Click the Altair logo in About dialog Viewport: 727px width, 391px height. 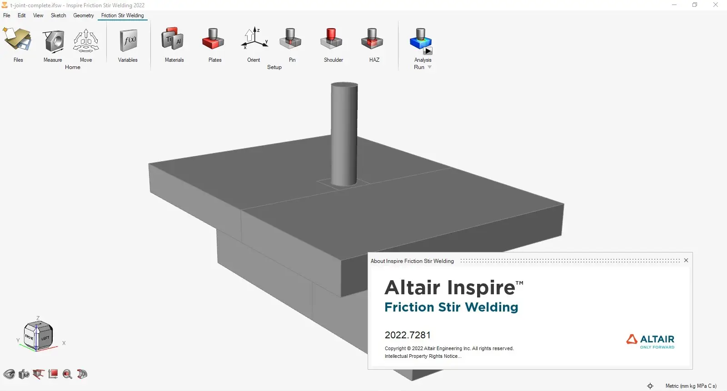[x=651, y=341]
